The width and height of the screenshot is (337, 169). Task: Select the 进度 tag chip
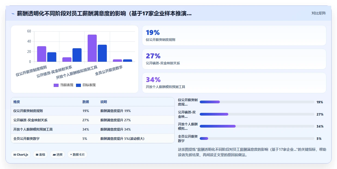(57, 155)
